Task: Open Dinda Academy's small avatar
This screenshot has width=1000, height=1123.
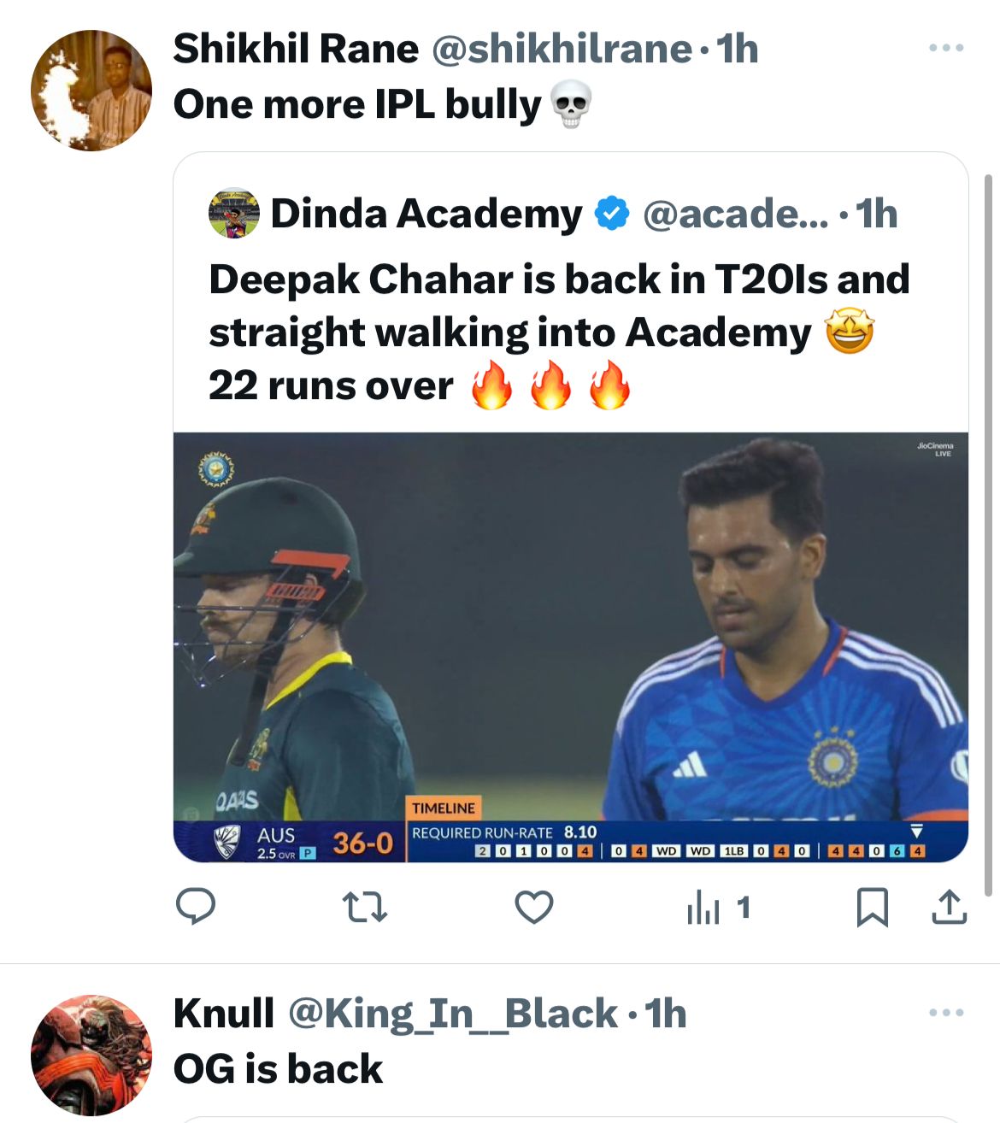Action: click(233, 214)
